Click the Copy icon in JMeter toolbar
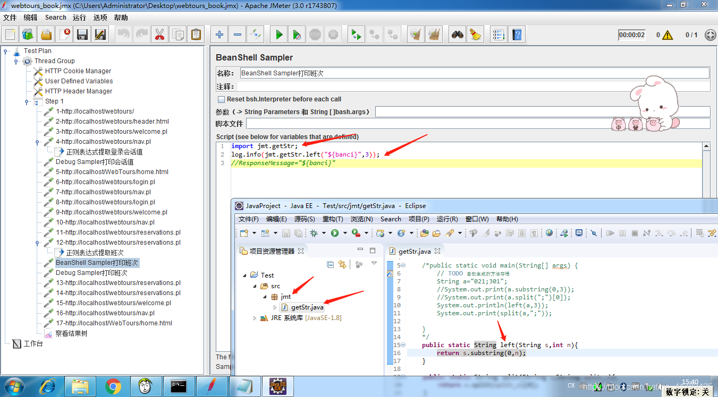The width and height of the screenshot is (718, 397). (x=178, y=35)
